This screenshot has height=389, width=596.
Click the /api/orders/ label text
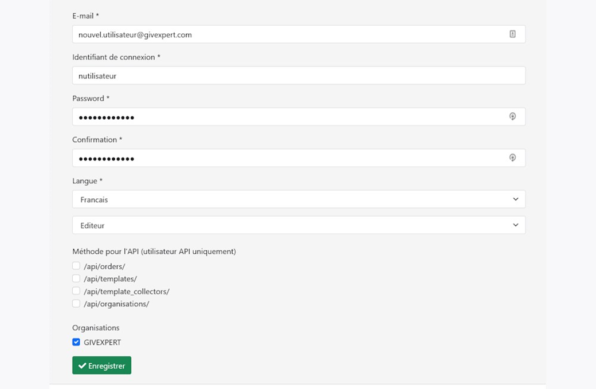tap(104, 266)
